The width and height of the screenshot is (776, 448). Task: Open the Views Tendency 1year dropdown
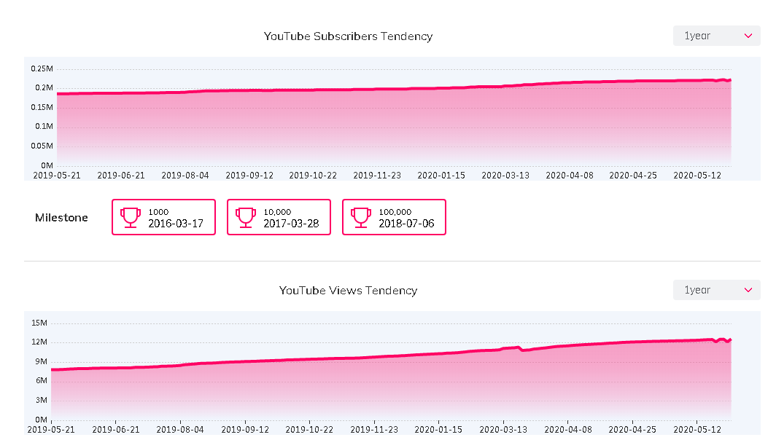point(716,290)
